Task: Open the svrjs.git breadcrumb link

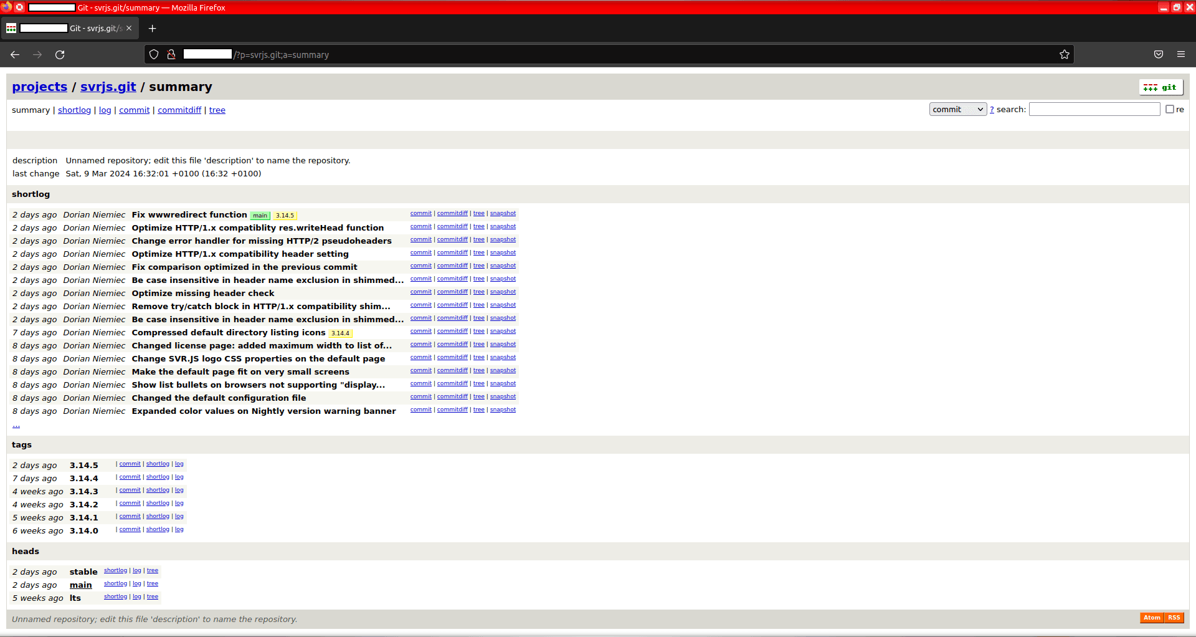Action: (108, 87)
